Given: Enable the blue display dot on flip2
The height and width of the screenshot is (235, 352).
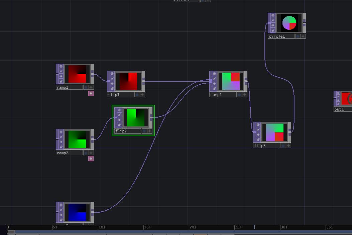Looking at the screenshot, I should [x=144, y=131].
